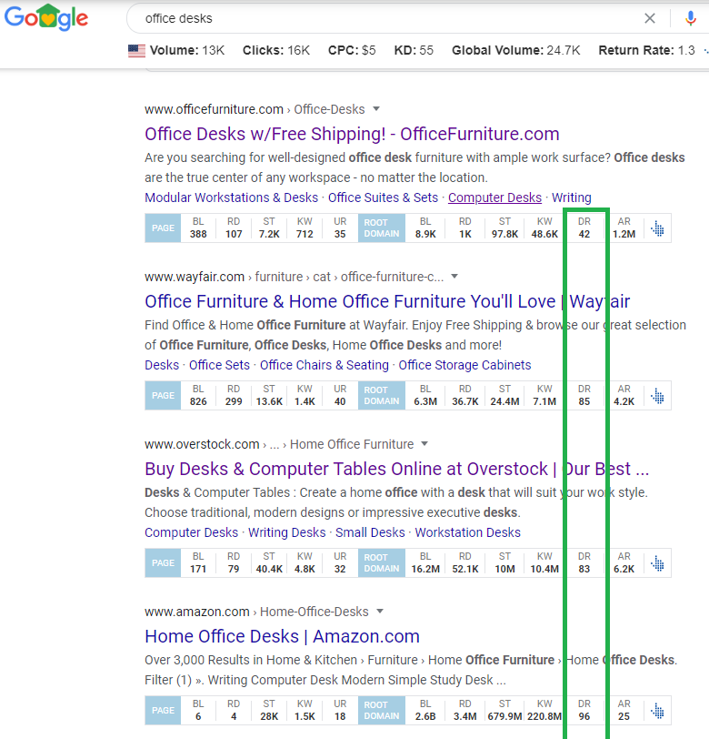Click DR 83 value for overstock.com
The height and width of the screenshot is (739, 709).
584,569
